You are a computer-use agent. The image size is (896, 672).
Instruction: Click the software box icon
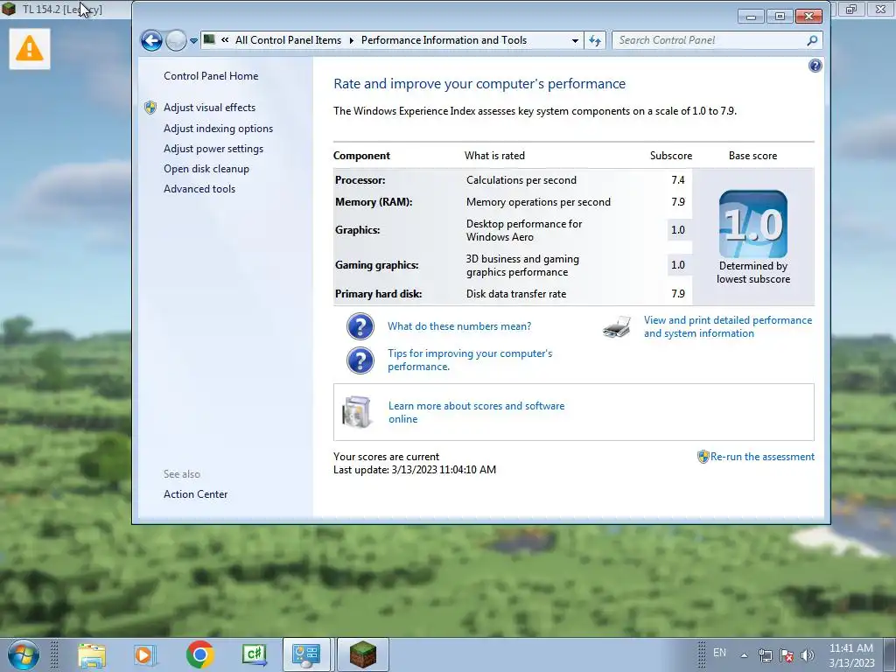click(357, 412)
